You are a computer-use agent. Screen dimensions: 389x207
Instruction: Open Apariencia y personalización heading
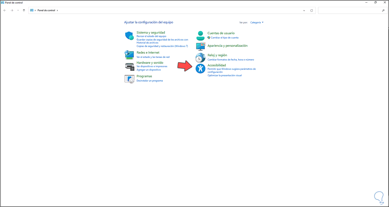pos(227,46)
